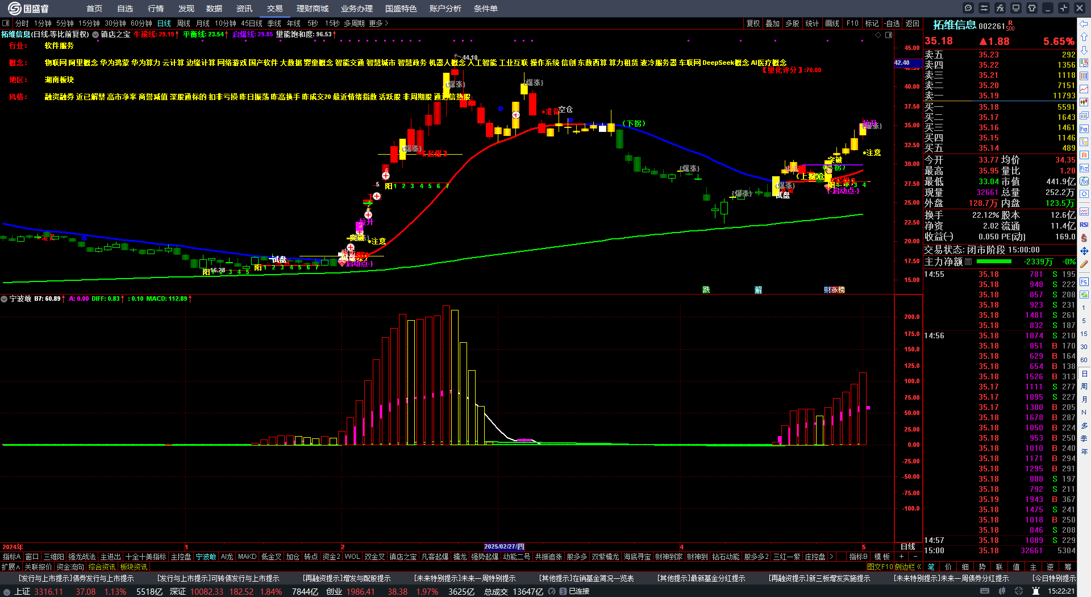The height and width of the screenshot is (597, 1091).
Task: Click the blue down arrow in right sidebar
Action: coord(1084,50)
